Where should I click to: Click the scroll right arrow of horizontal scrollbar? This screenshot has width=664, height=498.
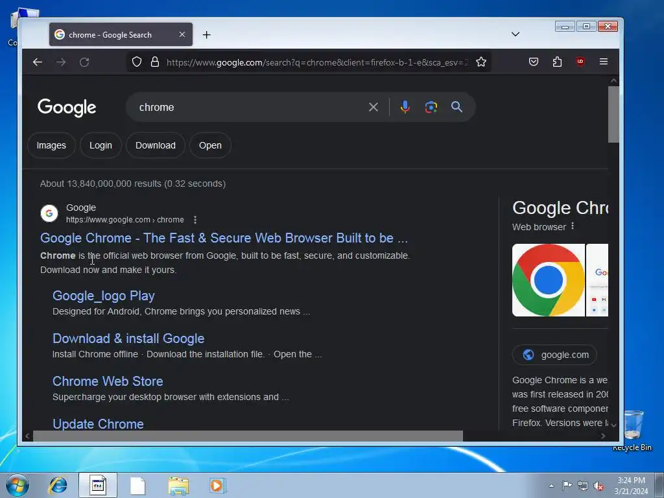tap(603, 436)
